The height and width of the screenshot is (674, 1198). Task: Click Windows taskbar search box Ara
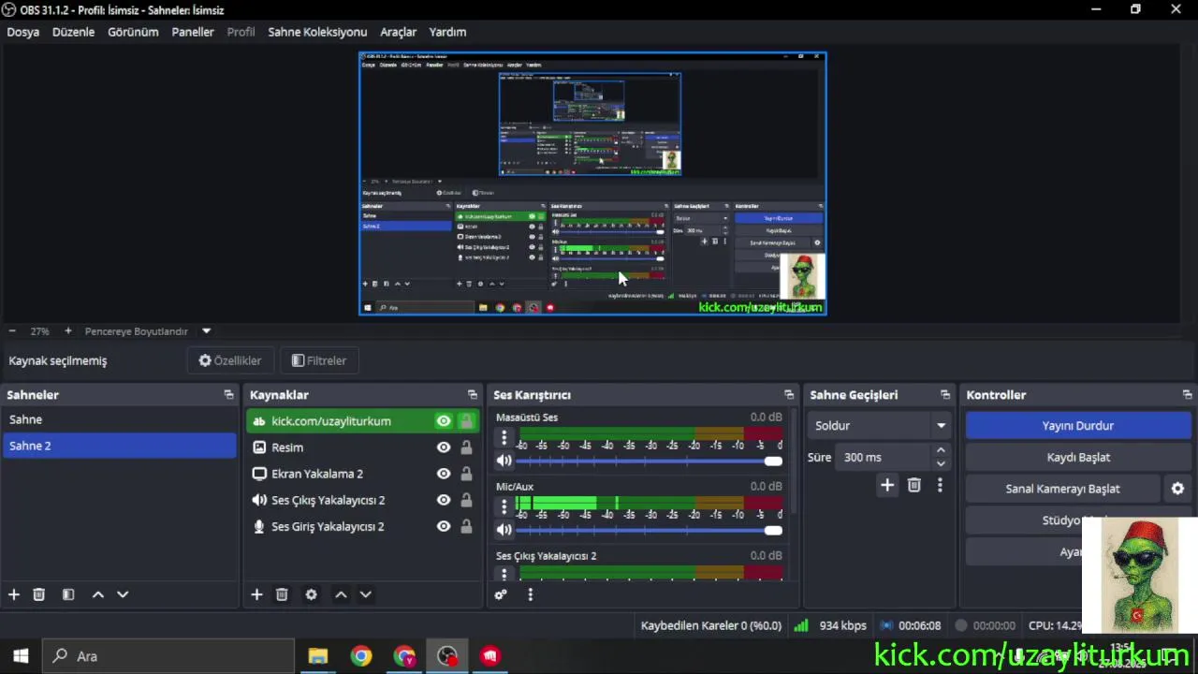[x=168, y=656]
